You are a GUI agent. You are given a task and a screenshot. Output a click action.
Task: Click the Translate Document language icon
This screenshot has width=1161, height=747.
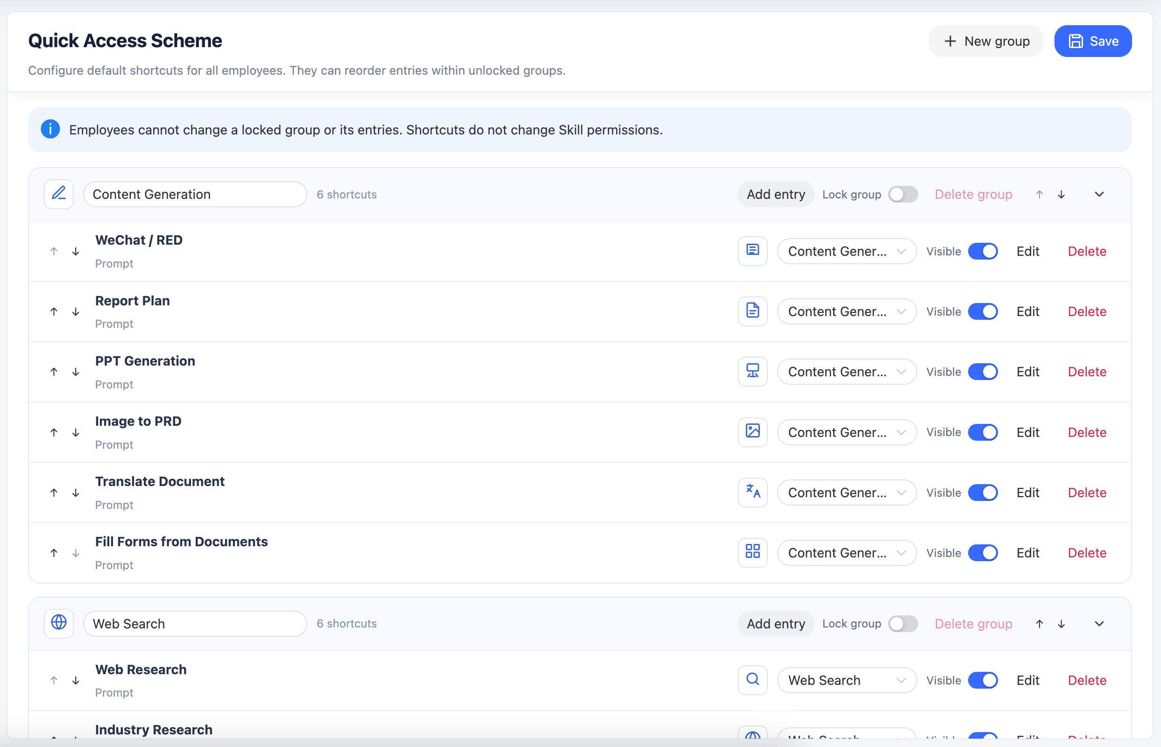[752, 493]
